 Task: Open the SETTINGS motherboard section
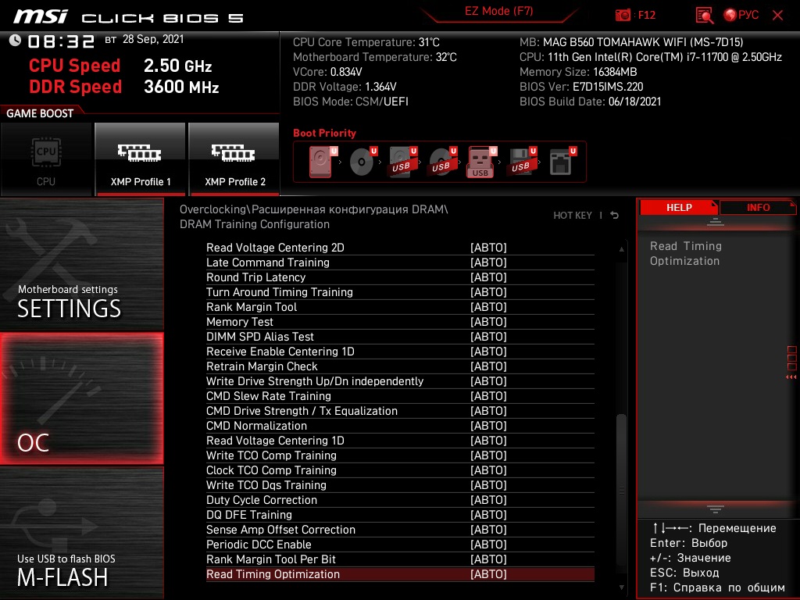point(81,264)
